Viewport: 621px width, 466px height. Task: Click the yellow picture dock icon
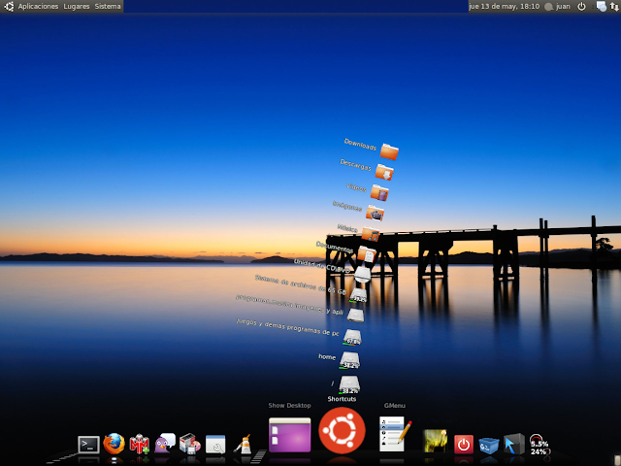[436, 441]
